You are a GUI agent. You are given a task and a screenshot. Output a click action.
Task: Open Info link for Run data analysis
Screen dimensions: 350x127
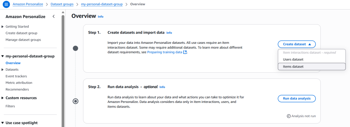(x=162, y=87)
